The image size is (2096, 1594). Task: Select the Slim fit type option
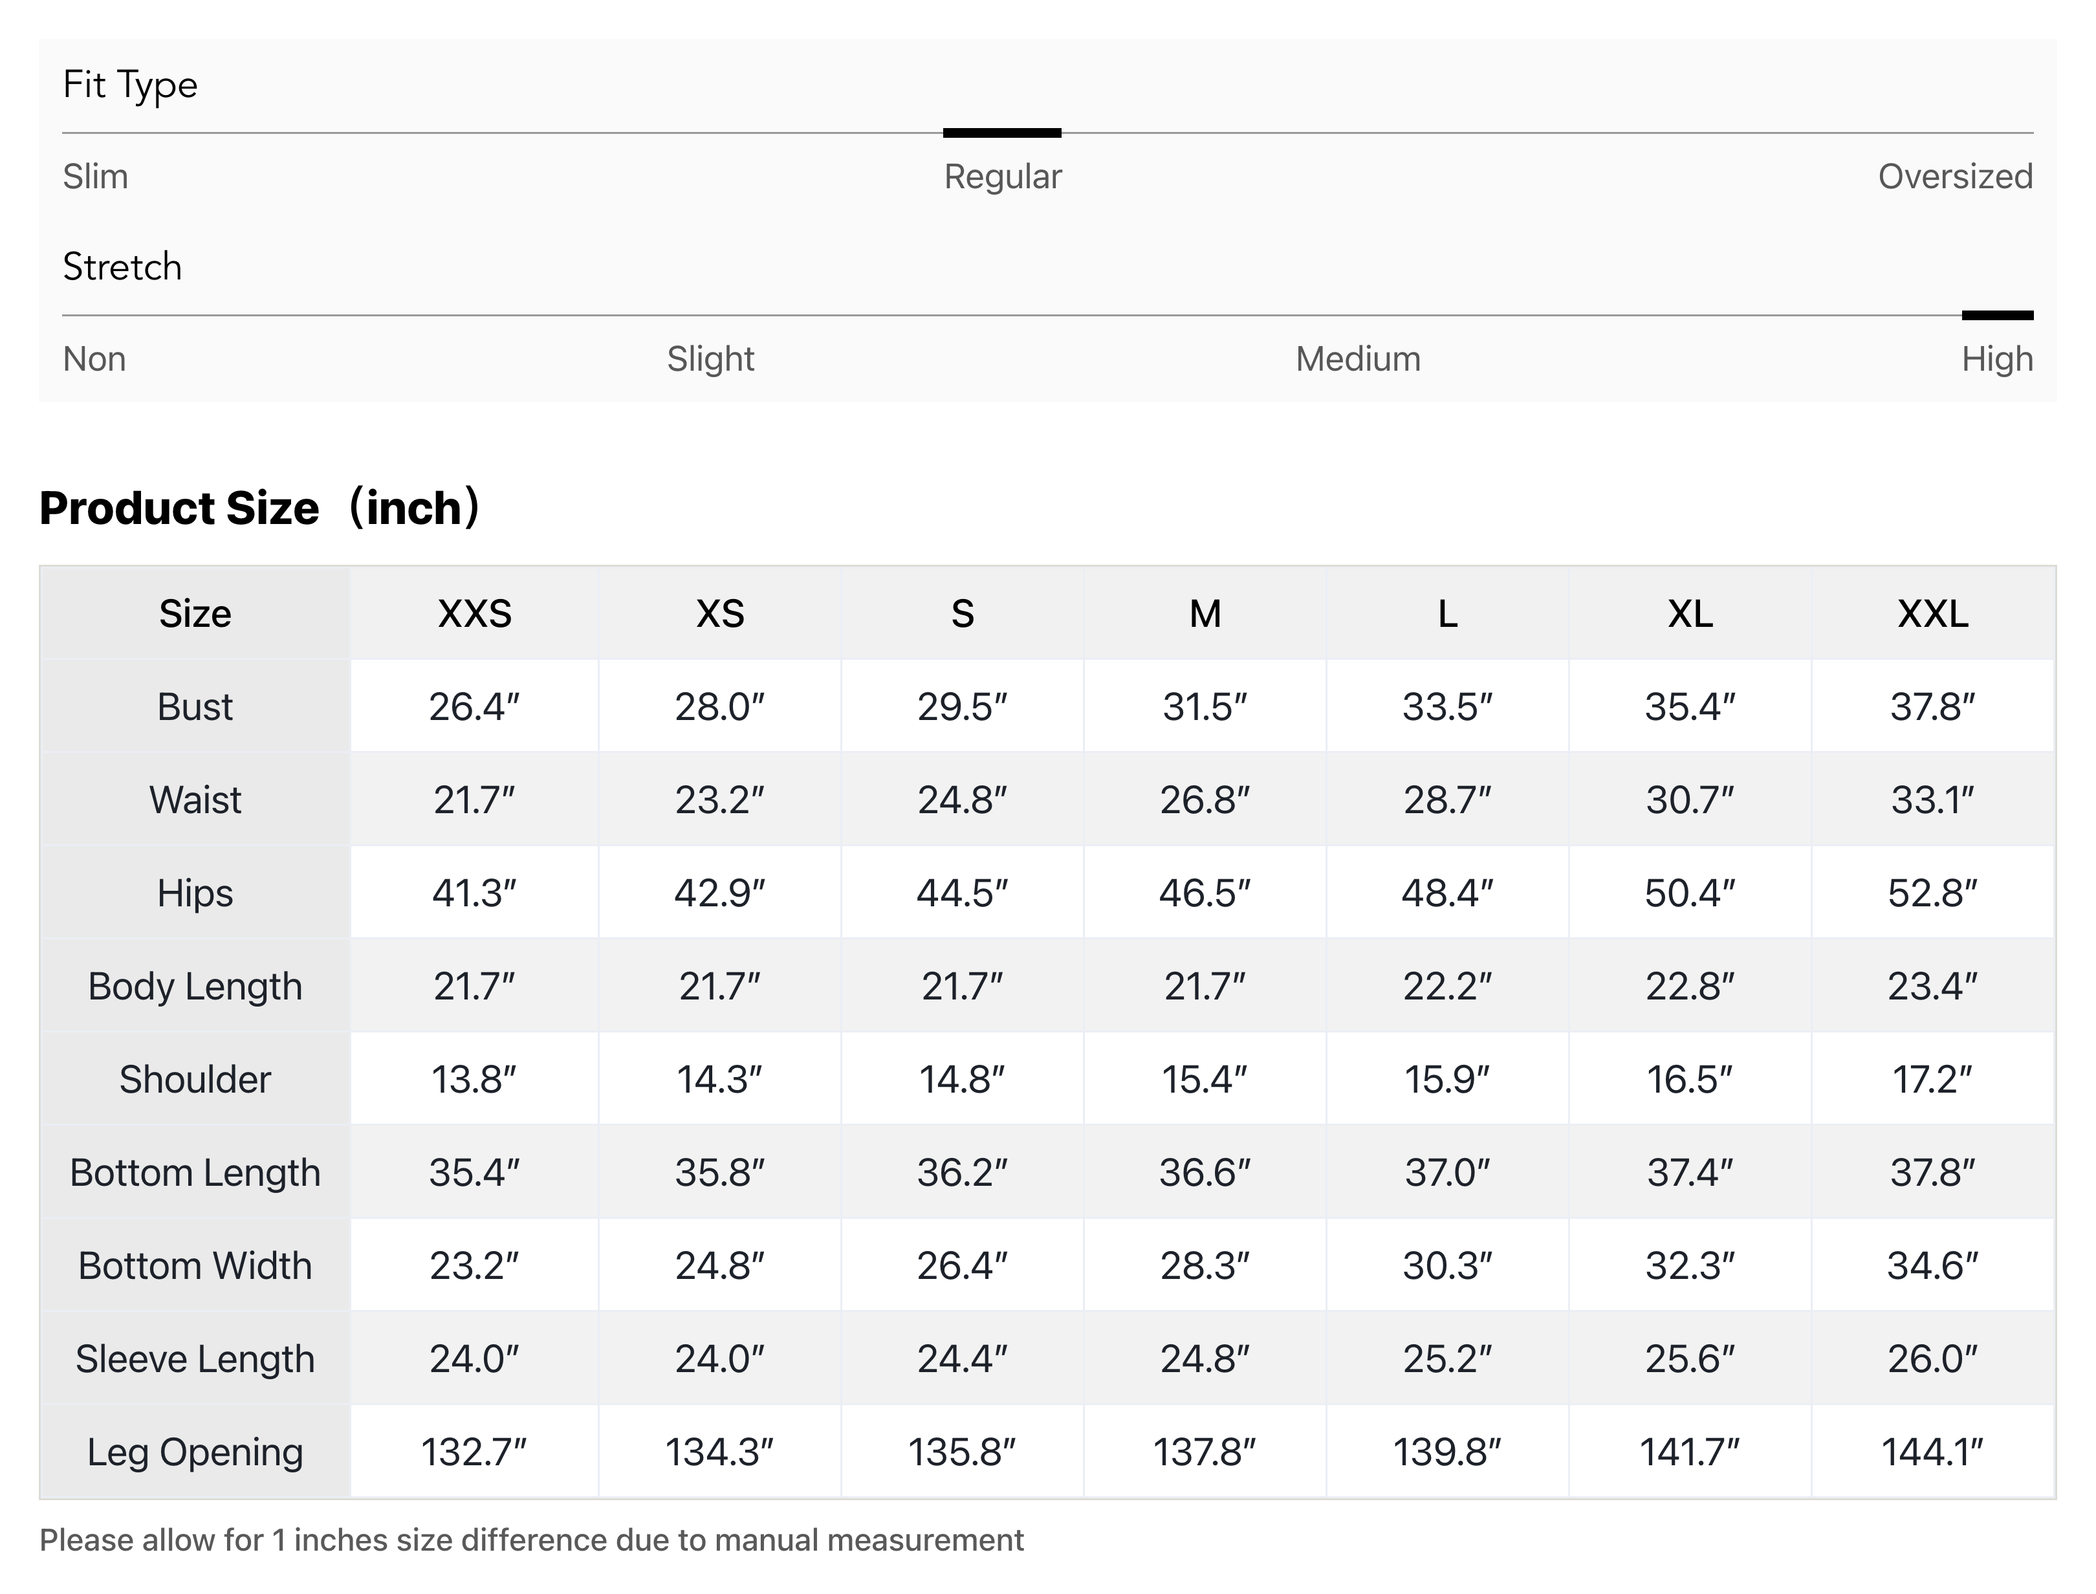point(95,177)
